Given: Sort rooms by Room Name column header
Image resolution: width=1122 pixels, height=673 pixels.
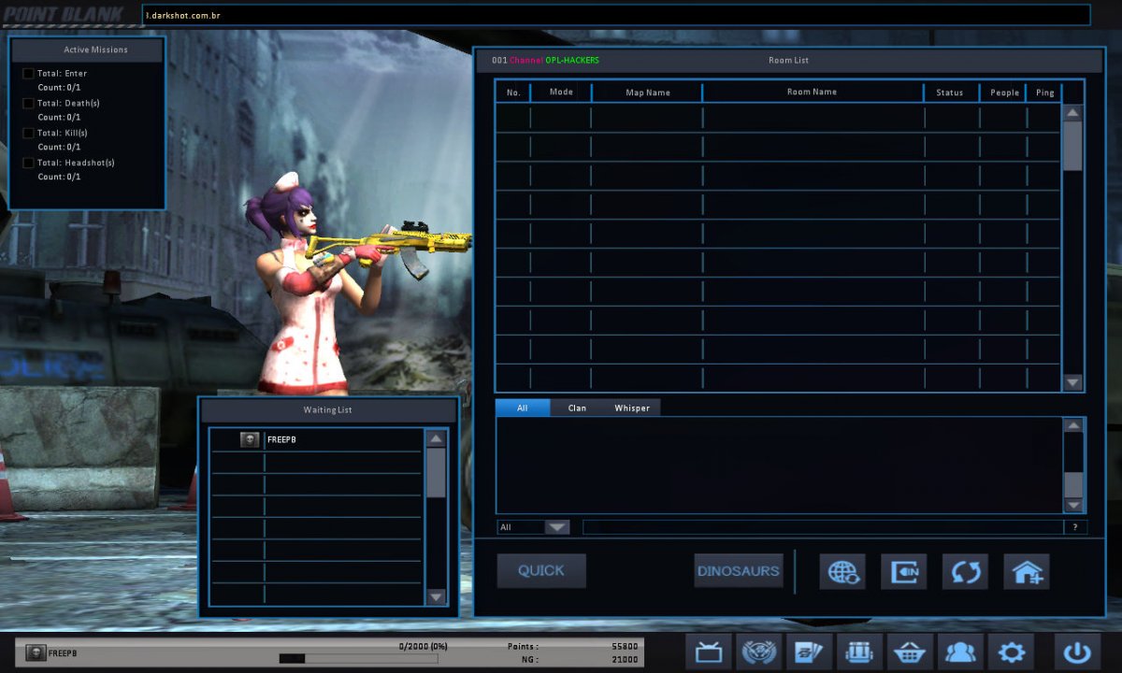Looking at the screenshot, I should pos(813,93).
